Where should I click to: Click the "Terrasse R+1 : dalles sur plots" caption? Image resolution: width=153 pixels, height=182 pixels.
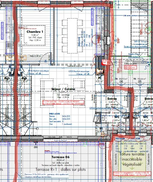pyautogui.click(x=61, y=170)
